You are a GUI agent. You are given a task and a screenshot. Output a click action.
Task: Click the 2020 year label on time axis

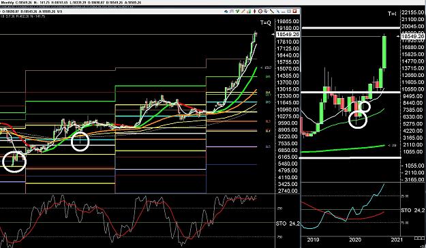click(355, 240)
